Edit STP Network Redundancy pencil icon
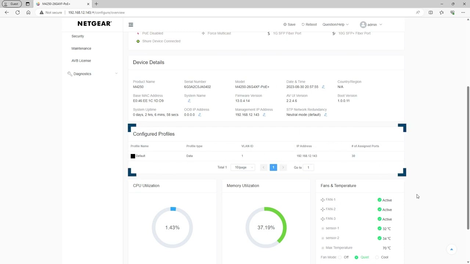This screenshot has height=264, width=470. pos(325,115)
